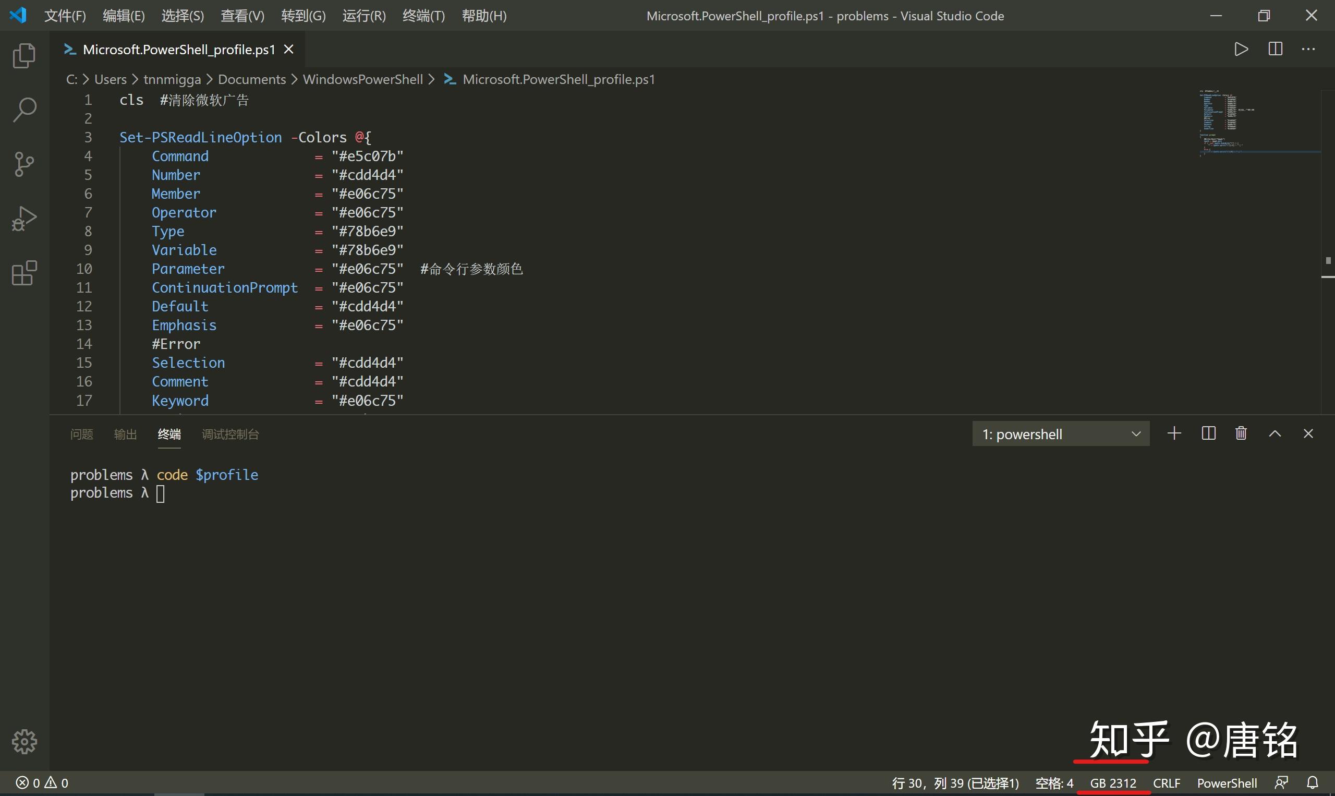The image size is (1335, 796).
Task: Run the PowerShell script with the play icon
Action: pyautogui.click(x=1241, y=50)
